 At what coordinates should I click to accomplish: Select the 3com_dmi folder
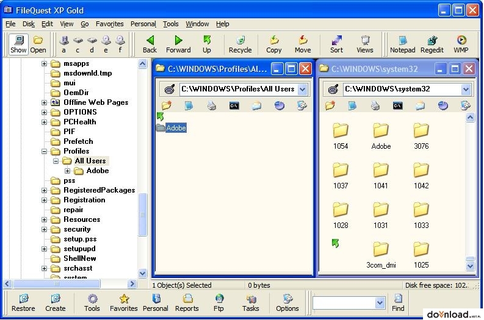381,255
